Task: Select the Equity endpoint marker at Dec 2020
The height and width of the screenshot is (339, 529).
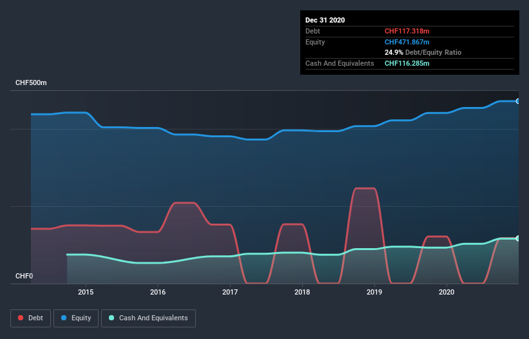Action: (x=518, y=101)
